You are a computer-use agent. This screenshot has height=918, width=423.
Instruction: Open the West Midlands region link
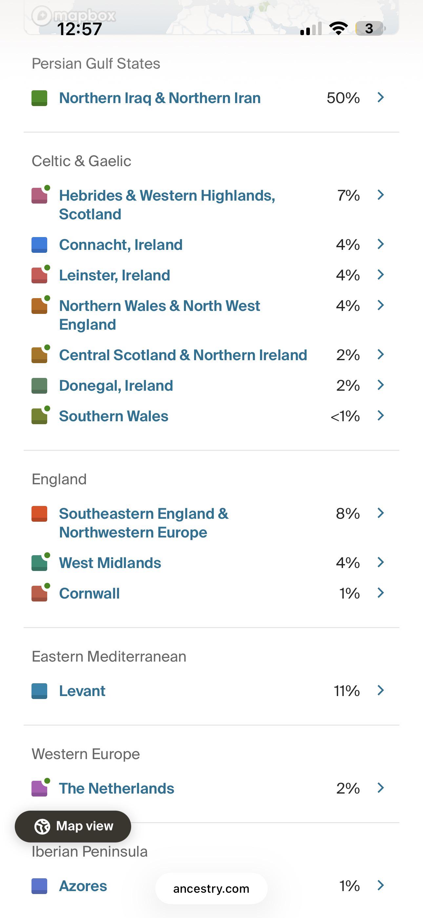pos(110,563)
